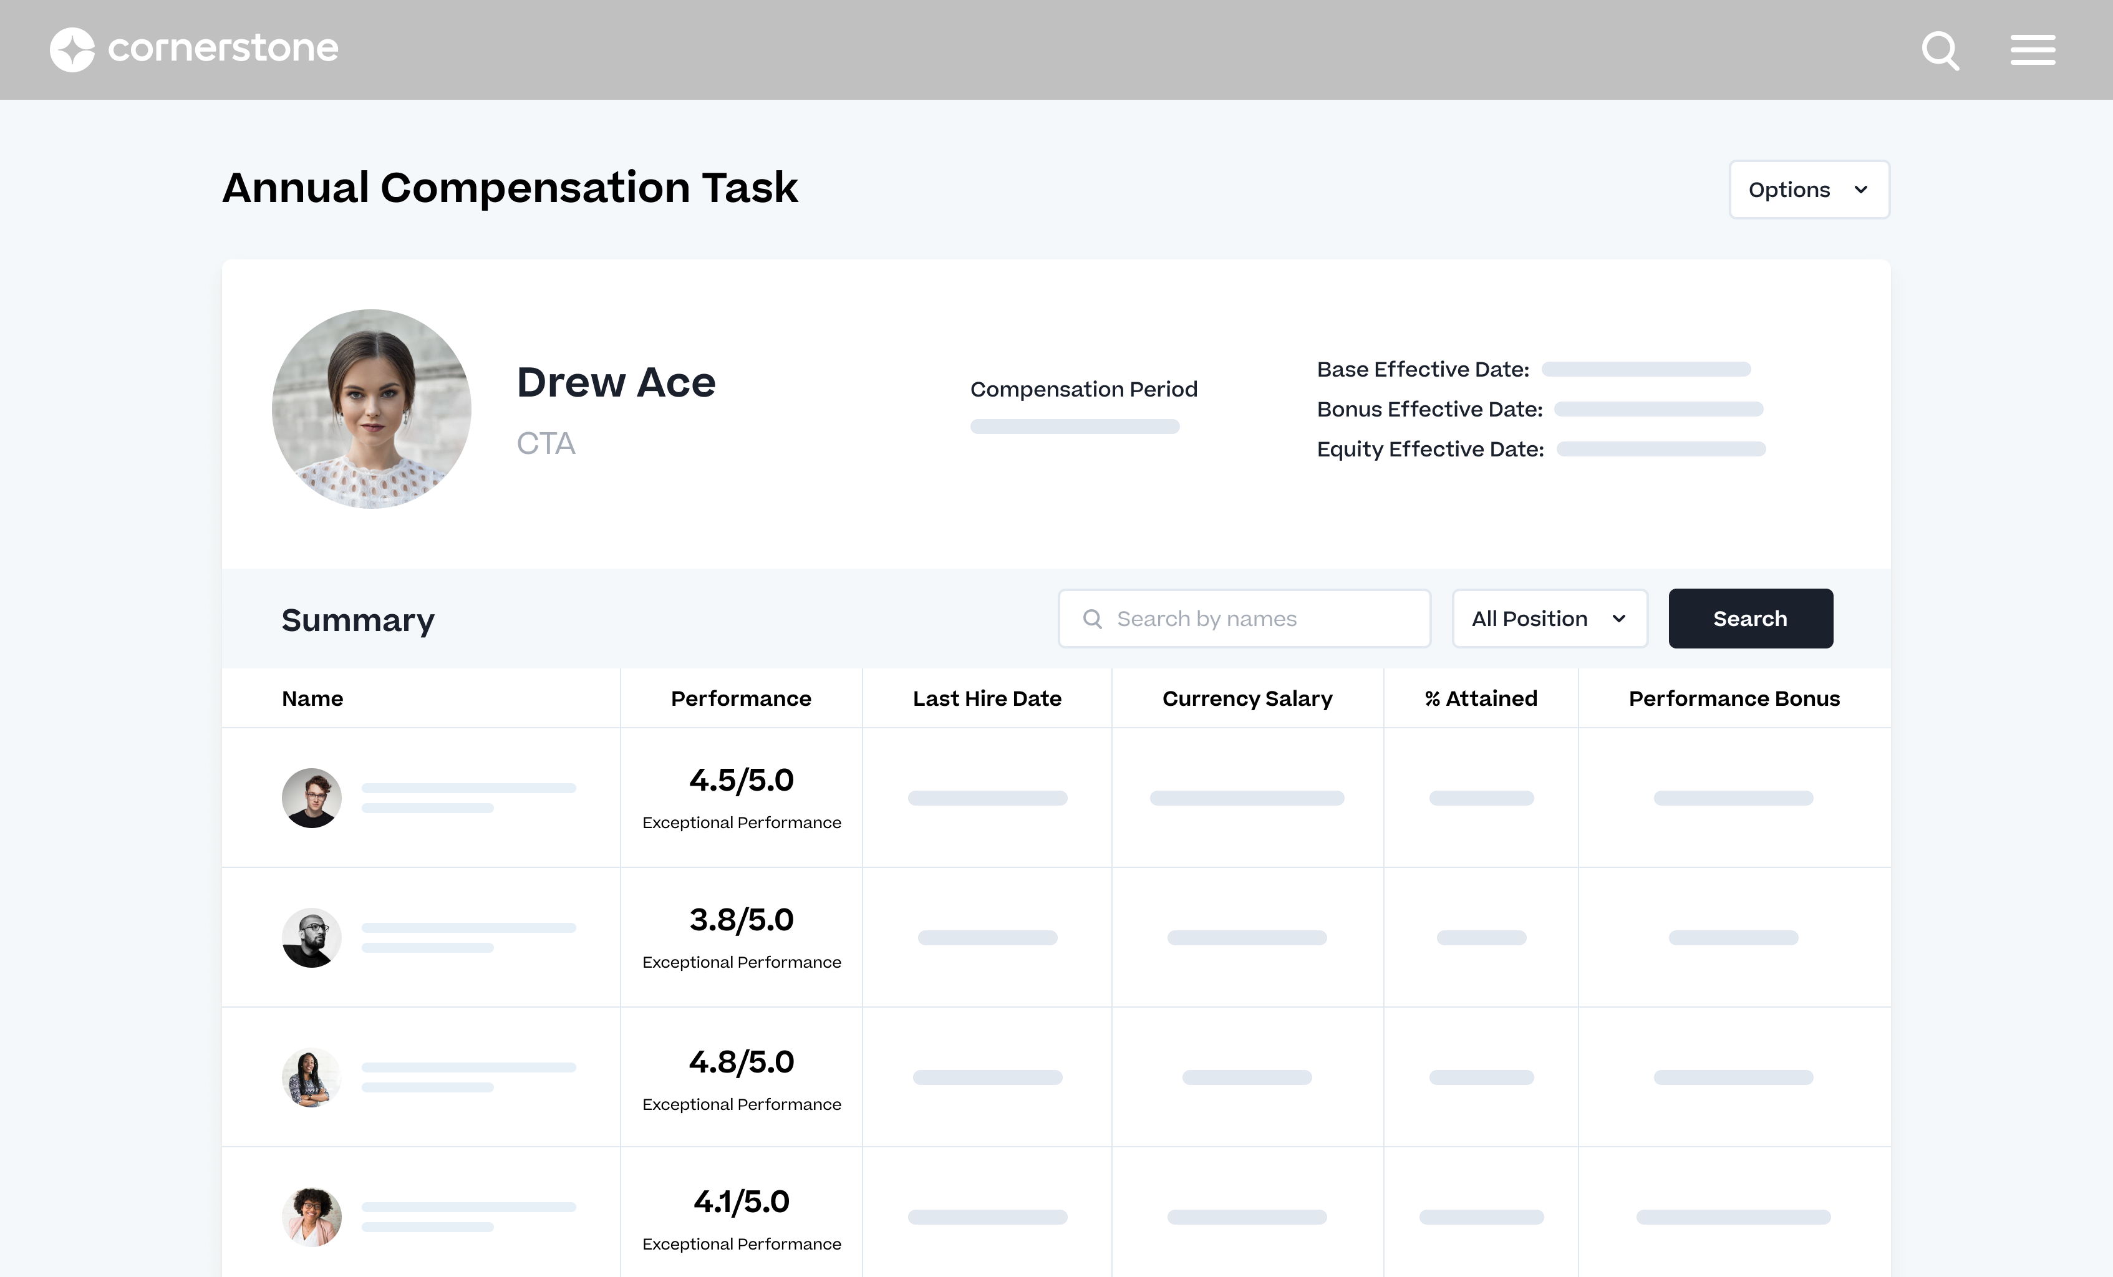Image resolution: width=2113 pixels, height=1277 pixels.
Task: Click the % Attained column header
Action: click(x=1480, y=698)
